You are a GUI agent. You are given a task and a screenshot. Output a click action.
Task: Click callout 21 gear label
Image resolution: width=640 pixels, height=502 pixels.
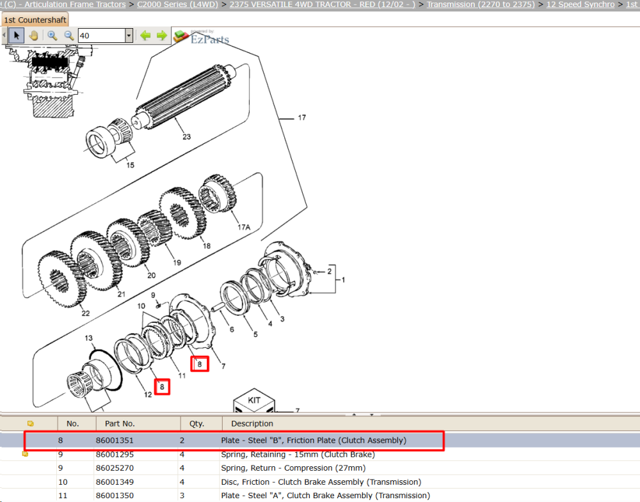pyautogui.click(x=121, y=294)
